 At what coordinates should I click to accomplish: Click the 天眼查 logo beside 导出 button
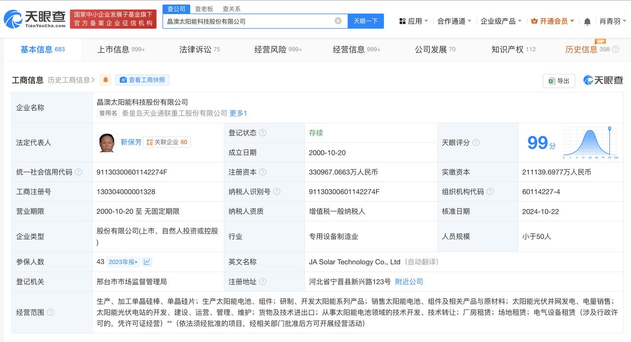(603, 80)
